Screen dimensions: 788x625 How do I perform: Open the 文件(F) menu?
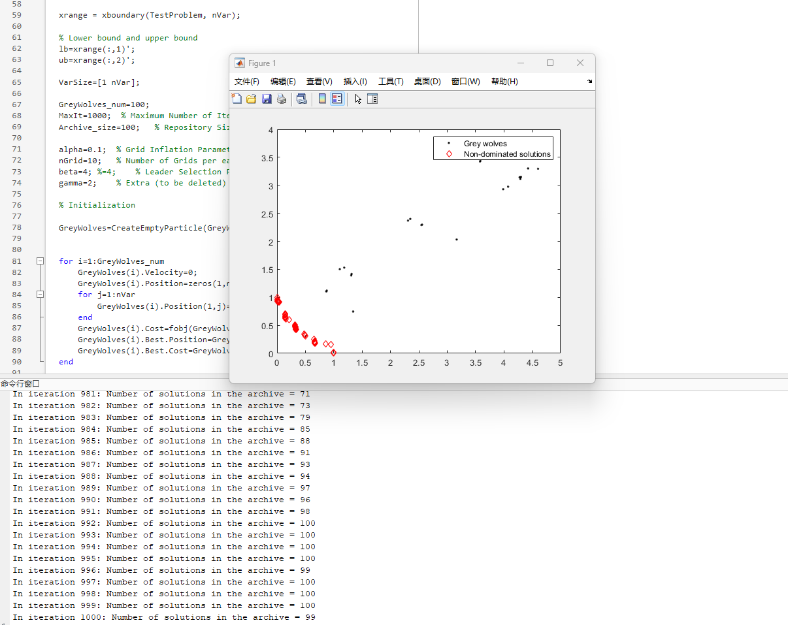tap(247, 82)
